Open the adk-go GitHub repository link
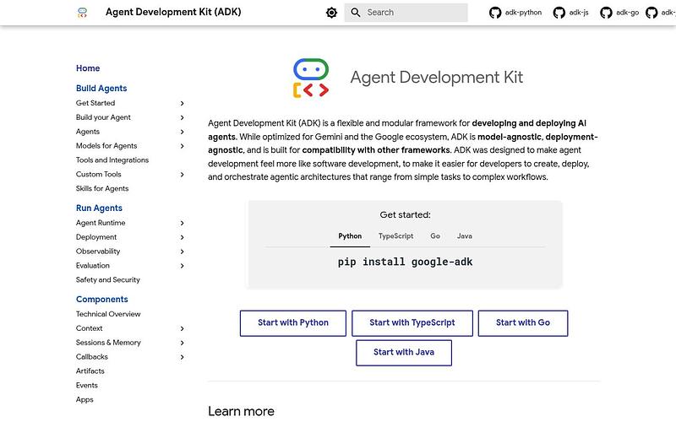 (x=619, y=13)
